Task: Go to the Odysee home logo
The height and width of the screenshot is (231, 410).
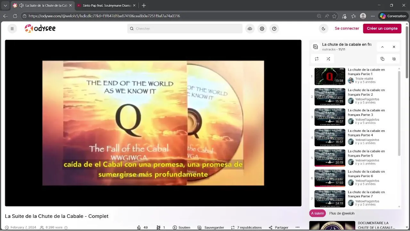Action: pyautogui.click(x=40, y=29)
